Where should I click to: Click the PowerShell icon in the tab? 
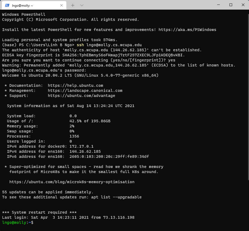7,5
